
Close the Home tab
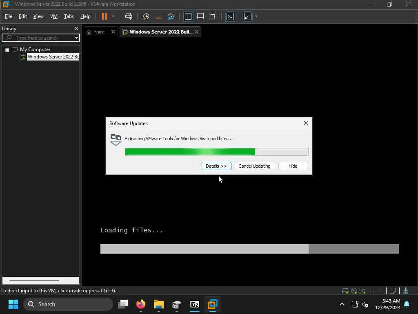[113, 32]
